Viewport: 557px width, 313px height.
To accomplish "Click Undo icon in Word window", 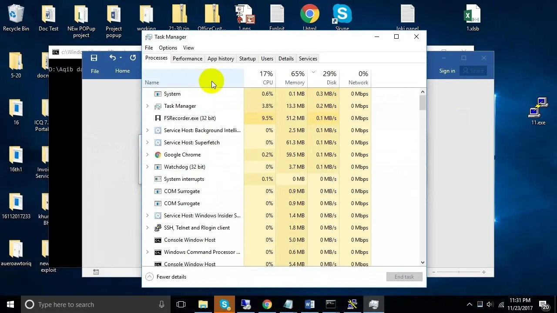I will click(112, 58).
